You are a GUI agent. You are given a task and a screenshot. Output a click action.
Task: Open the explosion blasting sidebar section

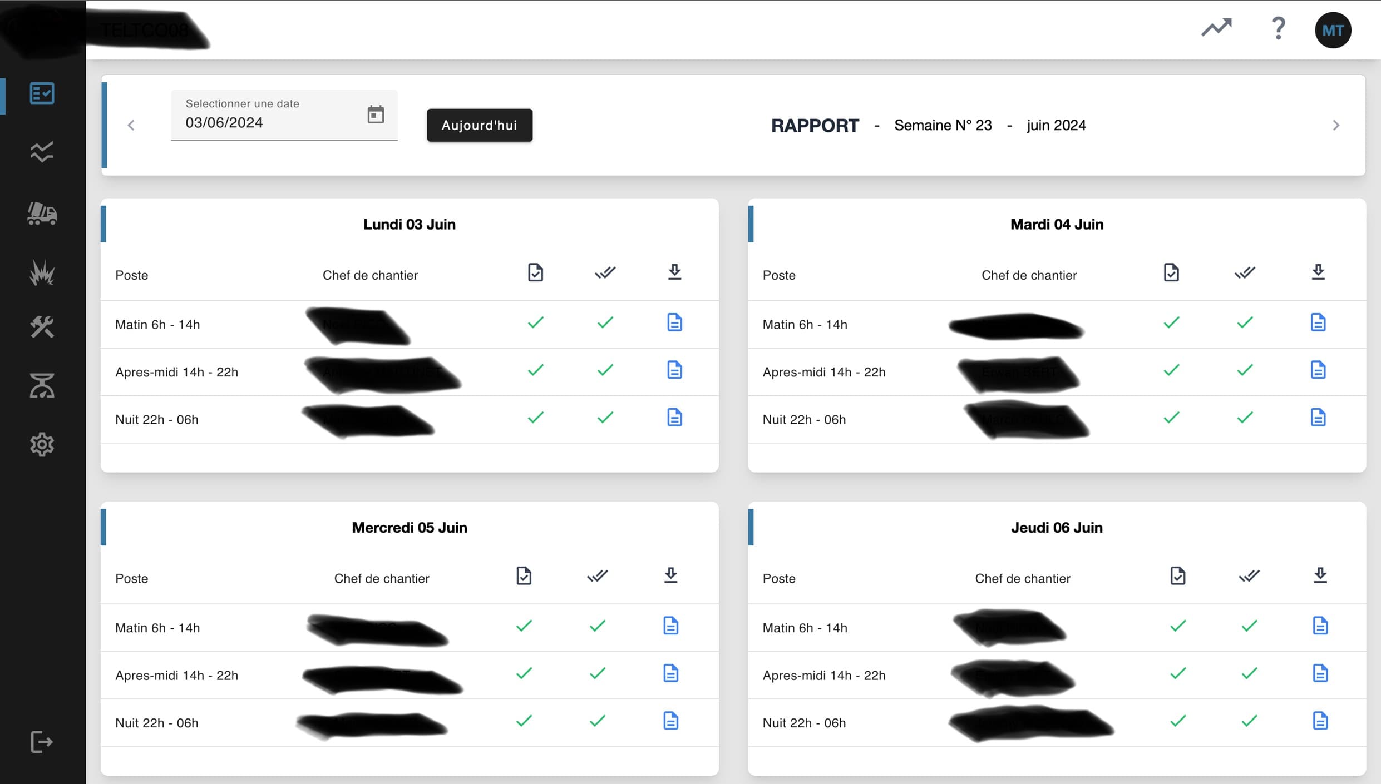coord(42,272)
